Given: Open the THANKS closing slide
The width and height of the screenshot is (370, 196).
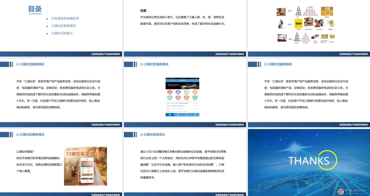Looking at the screenshot, I should [x=309, y=162].
